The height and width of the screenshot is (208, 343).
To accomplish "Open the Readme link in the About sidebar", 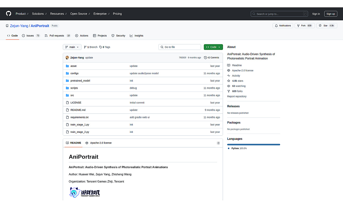I will pos(235,65).
